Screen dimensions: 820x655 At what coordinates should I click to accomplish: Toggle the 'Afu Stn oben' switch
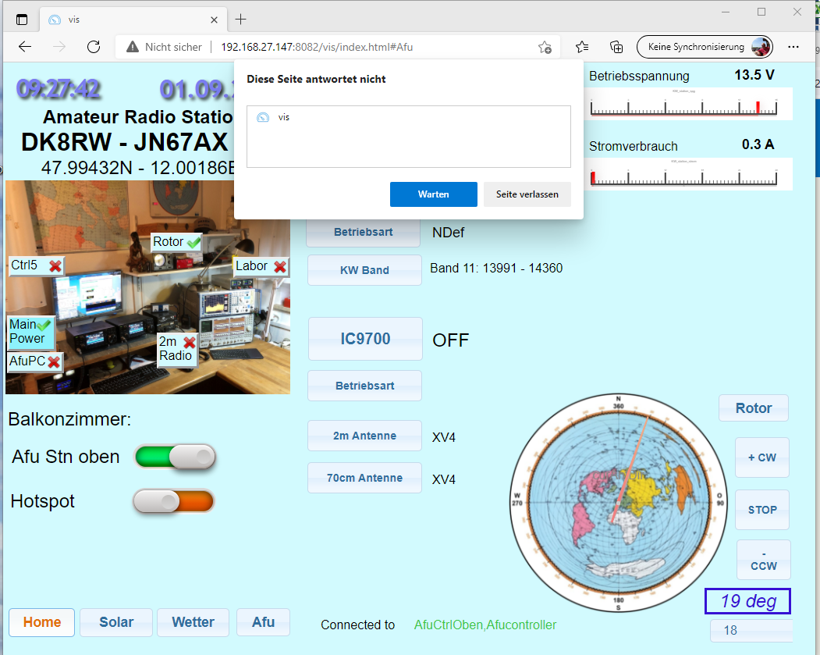coord(176,457)
